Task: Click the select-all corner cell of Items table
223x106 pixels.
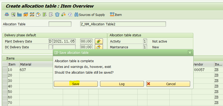Action: point(5,64)
